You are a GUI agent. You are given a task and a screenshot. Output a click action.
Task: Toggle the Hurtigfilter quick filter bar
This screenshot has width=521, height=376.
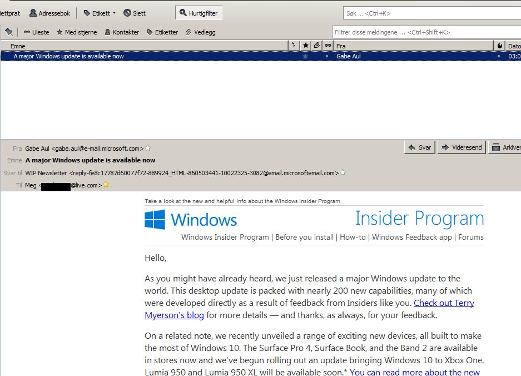pos(199,13)
